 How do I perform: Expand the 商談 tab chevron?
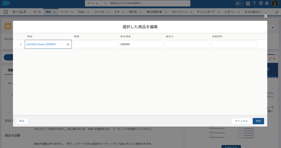[55, 12]
